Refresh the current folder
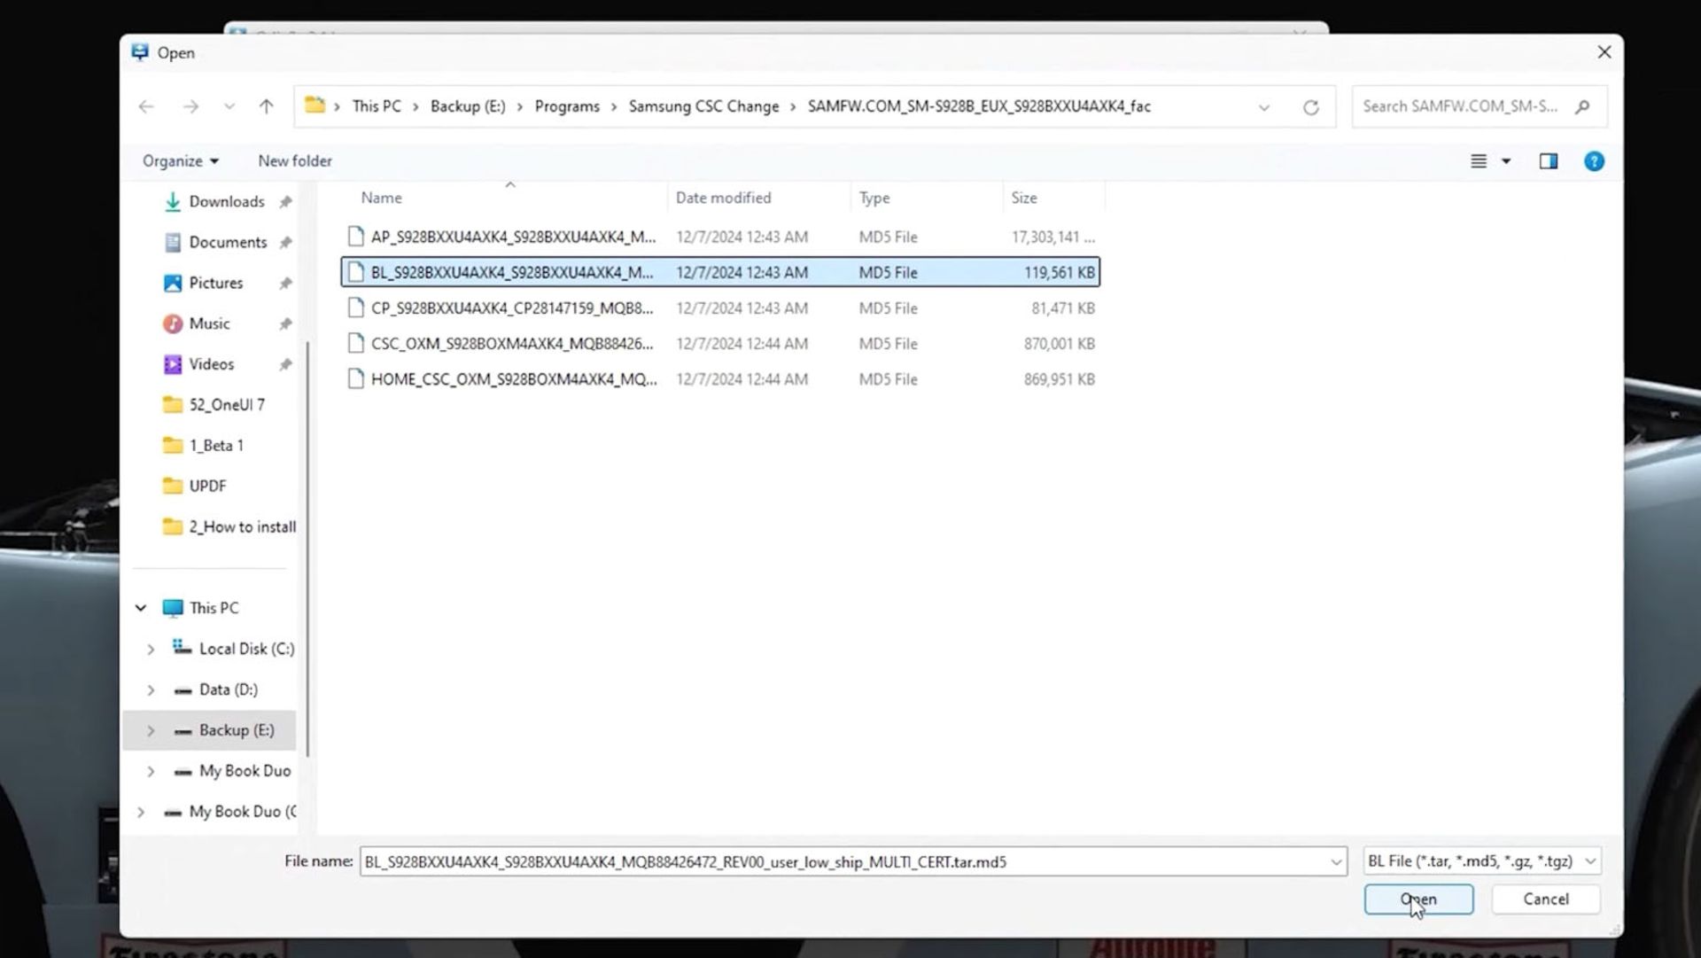Viewport: 1701px width, 958px height. [x=1311, y=107]
